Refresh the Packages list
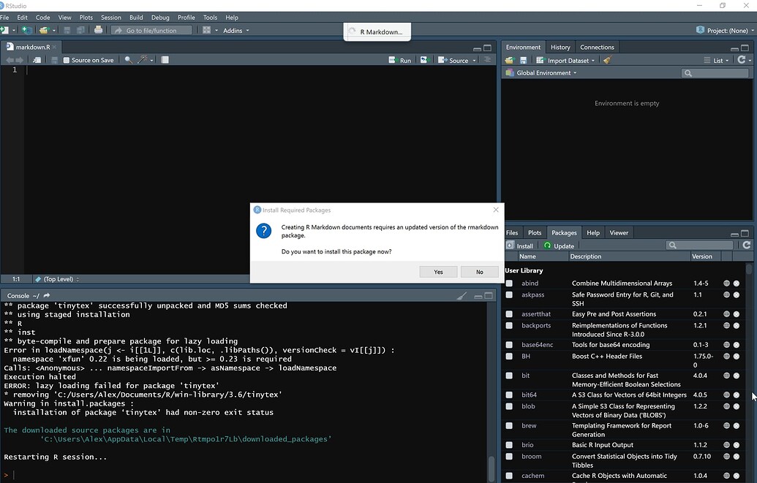757x483 pixels. pyautogui.click(x=746, y=245)
